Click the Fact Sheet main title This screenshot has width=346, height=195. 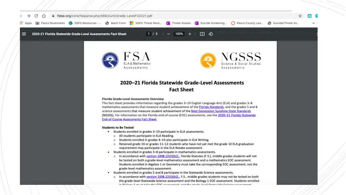click(x=182, y=86)
